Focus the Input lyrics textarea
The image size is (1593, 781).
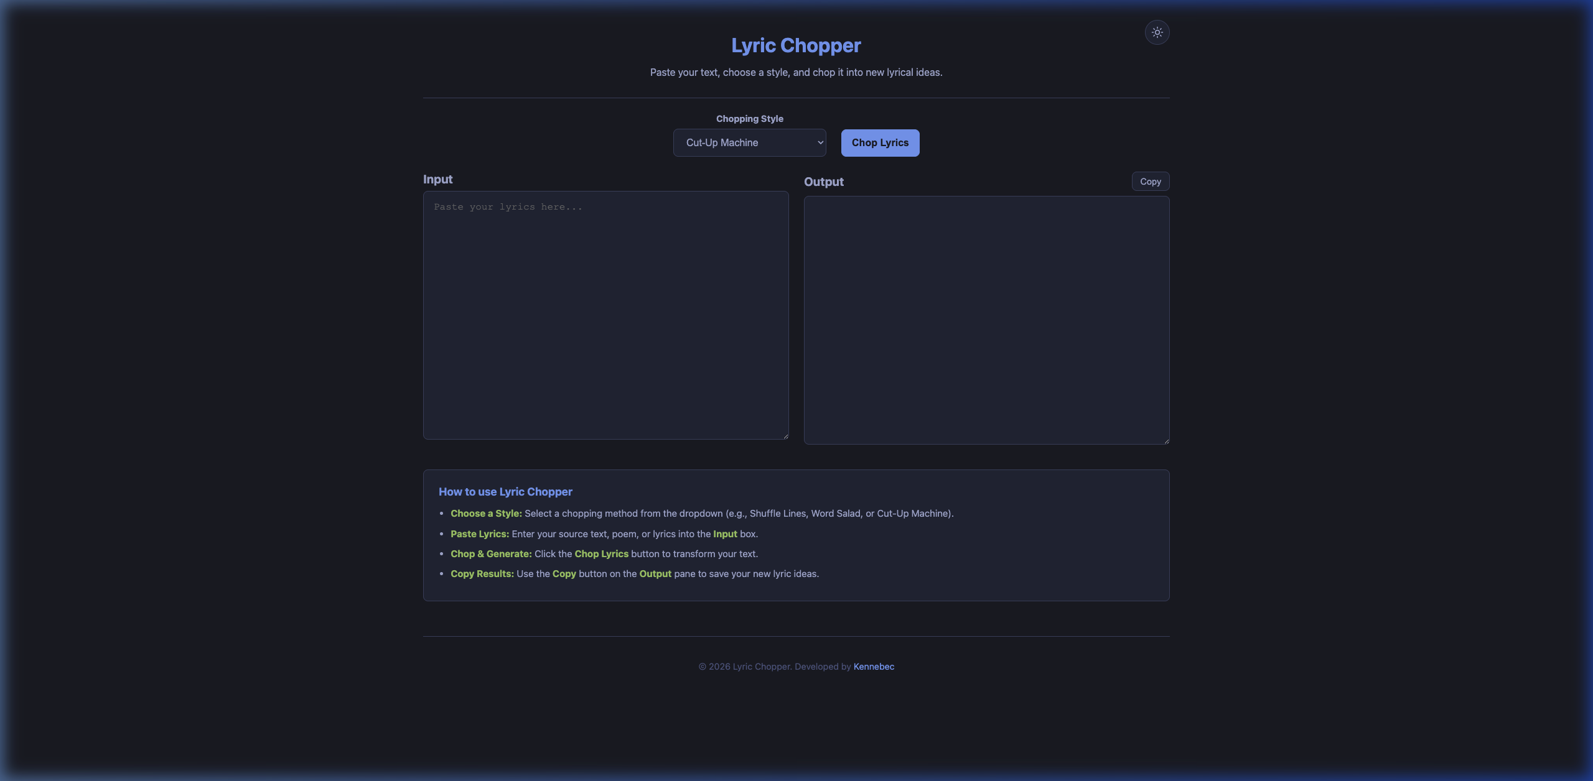click(606, 315)
